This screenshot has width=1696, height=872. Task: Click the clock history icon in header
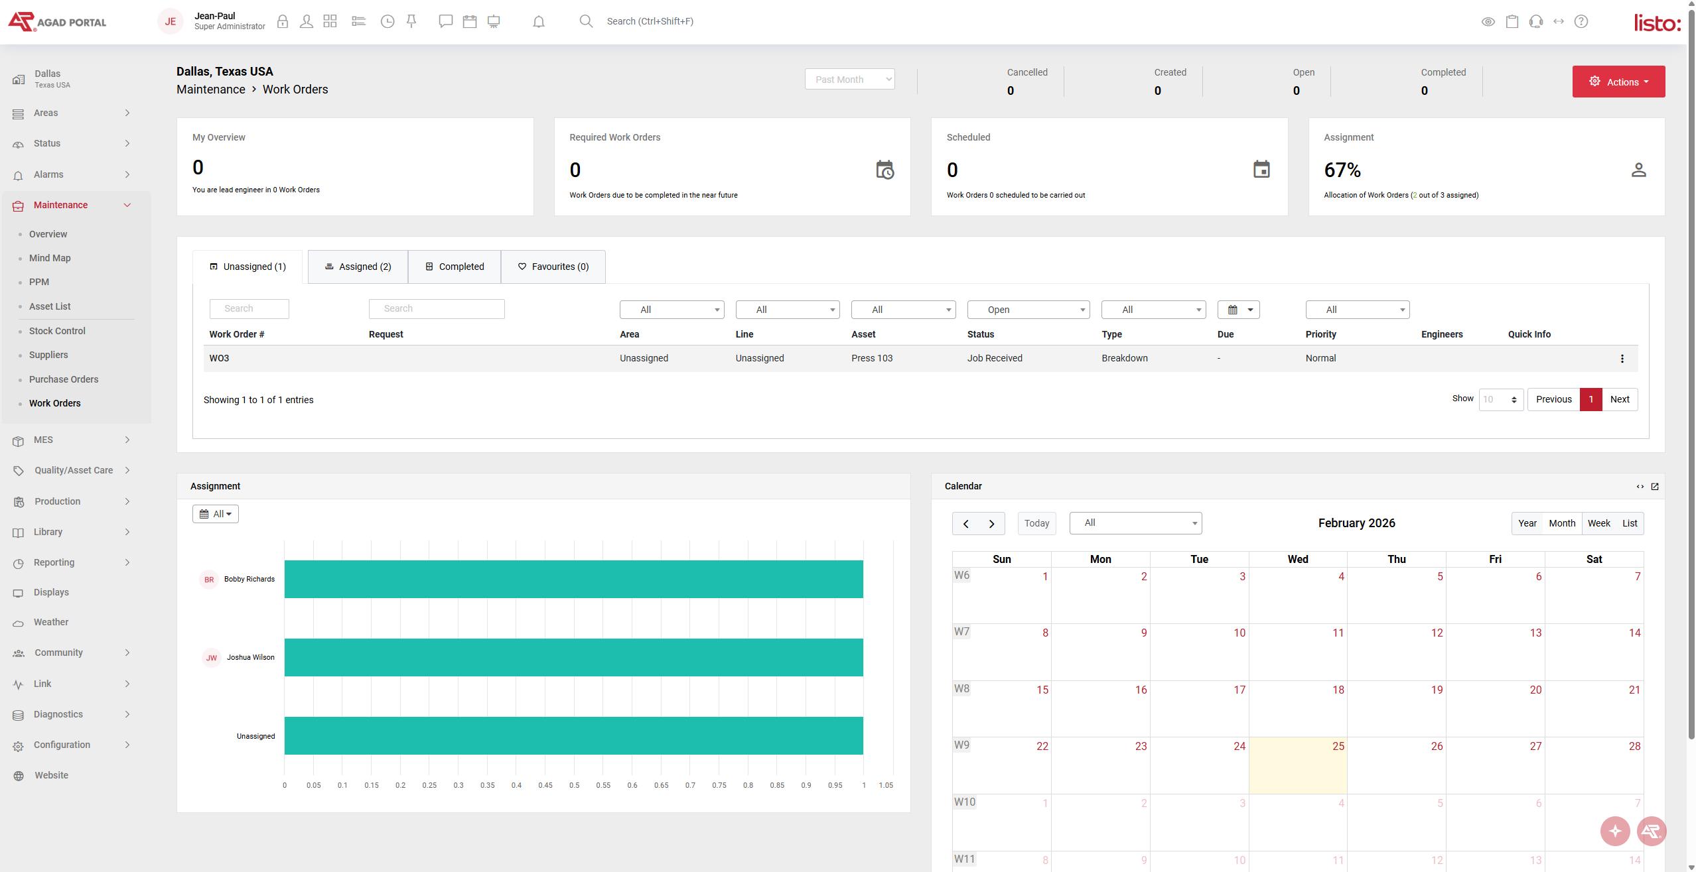[388, 22]
